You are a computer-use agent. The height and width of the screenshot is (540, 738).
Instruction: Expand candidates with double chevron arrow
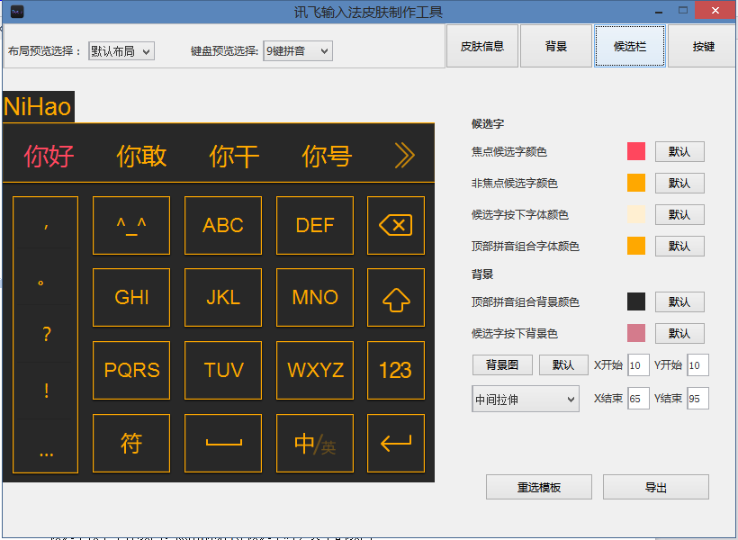405,156
